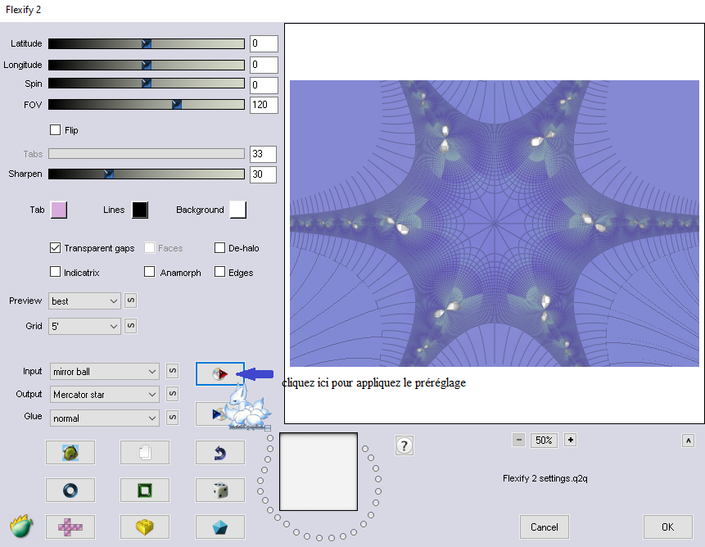This screenshot has width=705, height=547.
Task: Enable the Indicatrix checkbox
Action: coord(56,272)
